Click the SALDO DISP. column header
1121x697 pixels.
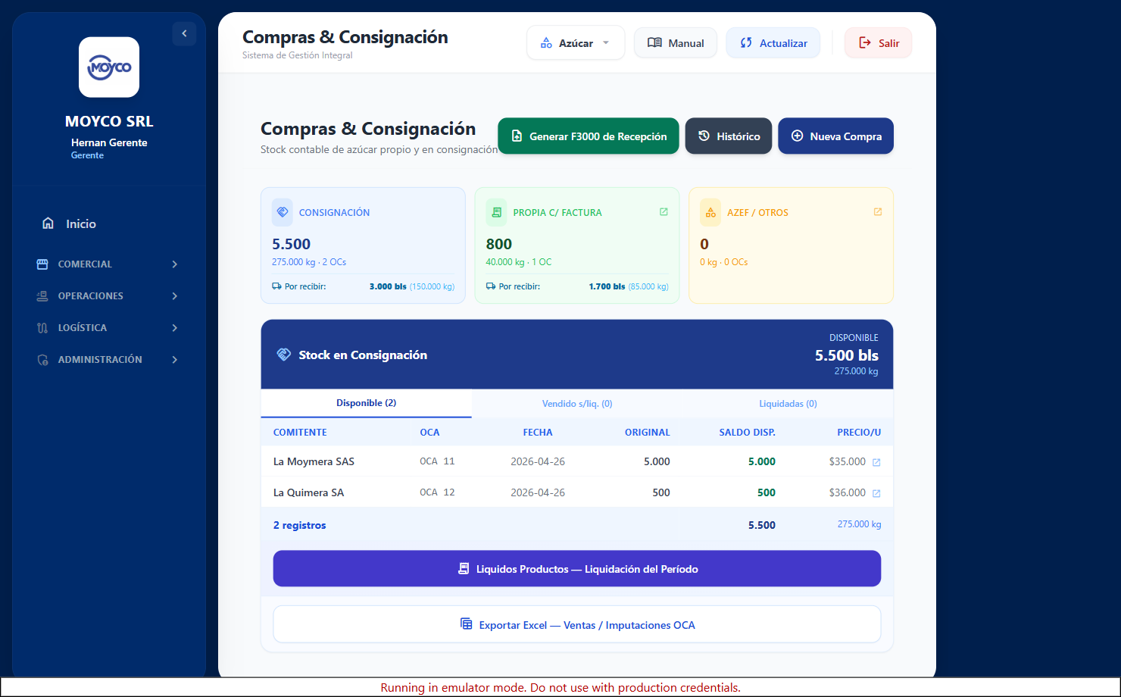click(747, 433)
